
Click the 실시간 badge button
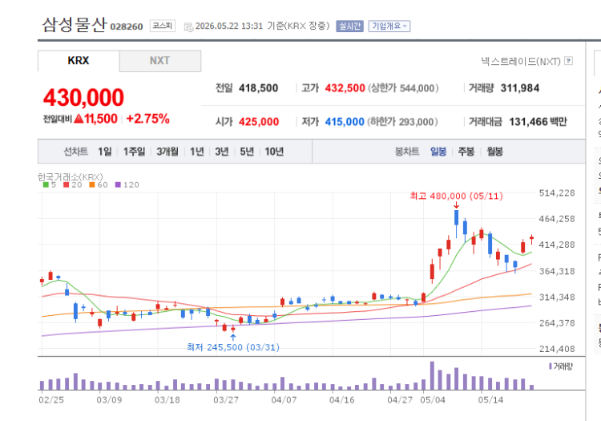349,26
